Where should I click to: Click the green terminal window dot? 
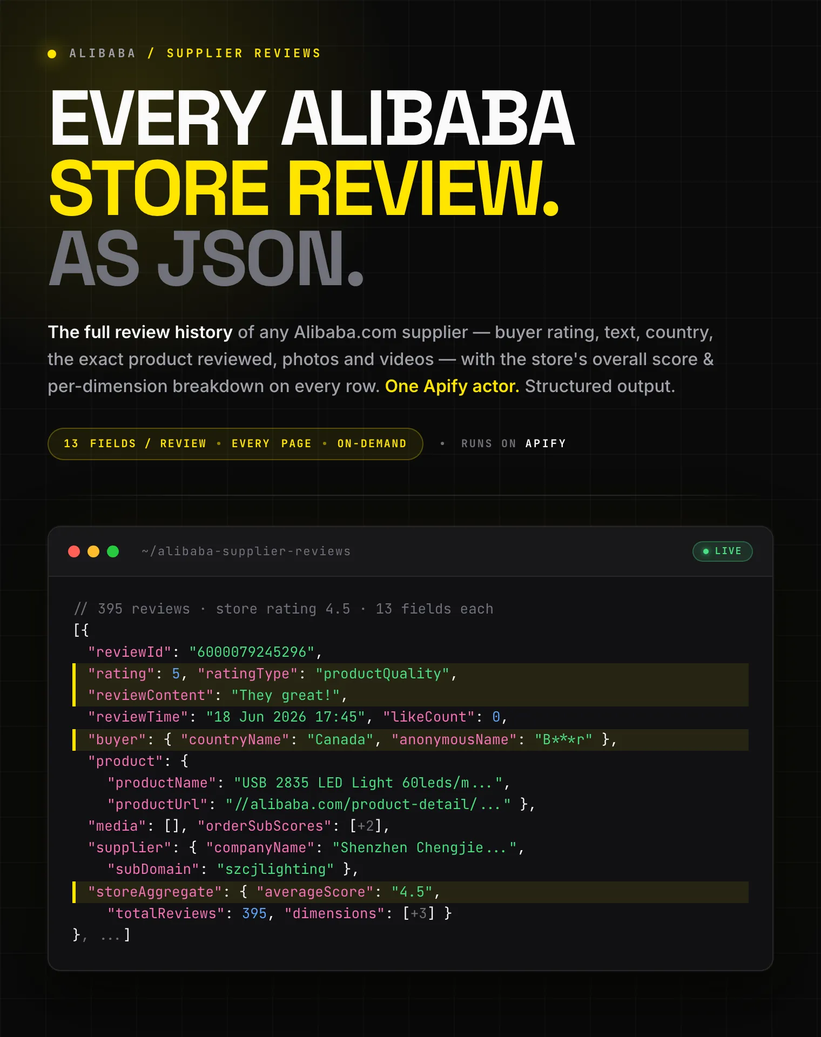pyautogui.click(x=113, y=551)
